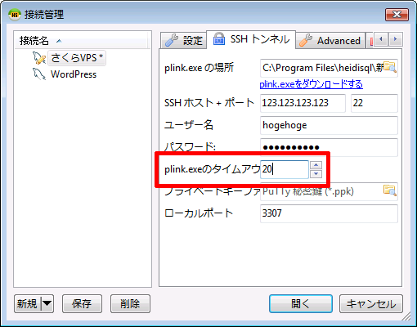Click the ローカルポート field showing 3307
Image resolution: width=417 pixels, height=327 pixels.
[x=329, y=213]
